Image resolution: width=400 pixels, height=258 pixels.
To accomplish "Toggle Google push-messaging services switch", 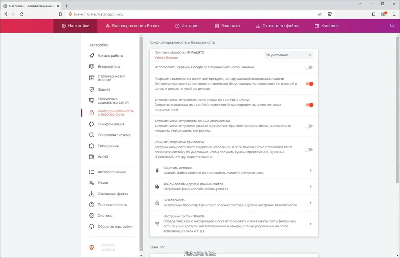I will pyautogui.click(x=309, y=67).
